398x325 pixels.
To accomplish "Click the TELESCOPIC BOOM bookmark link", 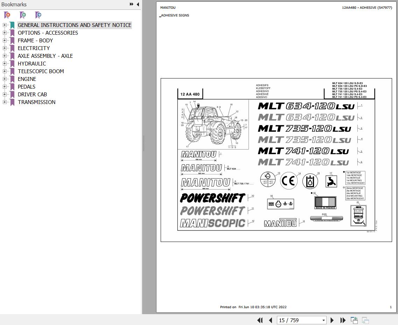I will pyautogui.click(x=41, y=71).
